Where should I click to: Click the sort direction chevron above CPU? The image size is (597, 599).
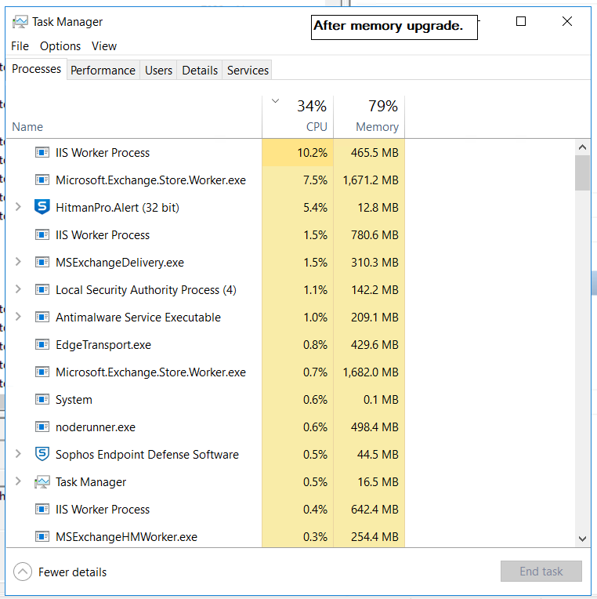pos(275,101)
